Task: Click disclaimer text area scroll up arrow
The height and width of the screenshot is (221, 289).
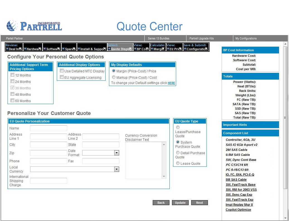Action: [x=164, y=145]
